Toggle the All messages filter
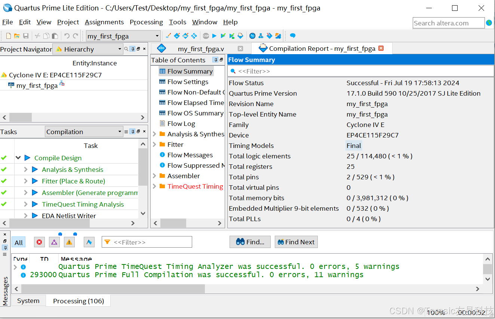Viewport: 495px width, 319px height. (19, 242)
